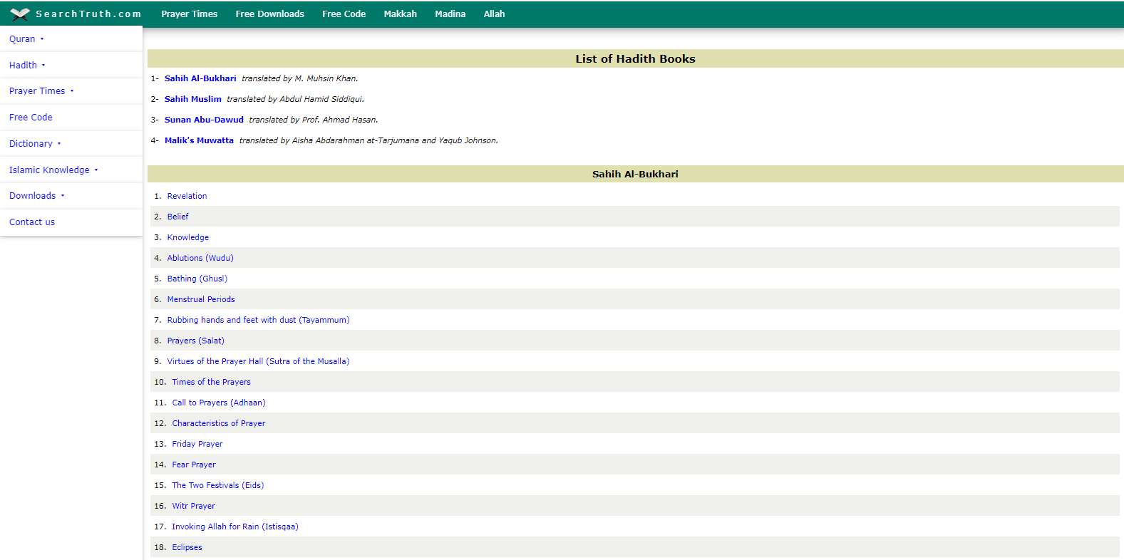Open the Call to Prayers (Adhaan) chapter
The height and width of the screenshot is (560, 1124).
[x=219, y=403]
